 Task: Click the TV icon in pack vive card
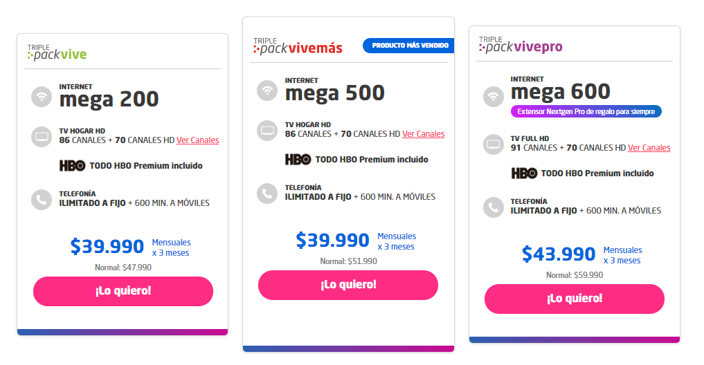point(42,136)
